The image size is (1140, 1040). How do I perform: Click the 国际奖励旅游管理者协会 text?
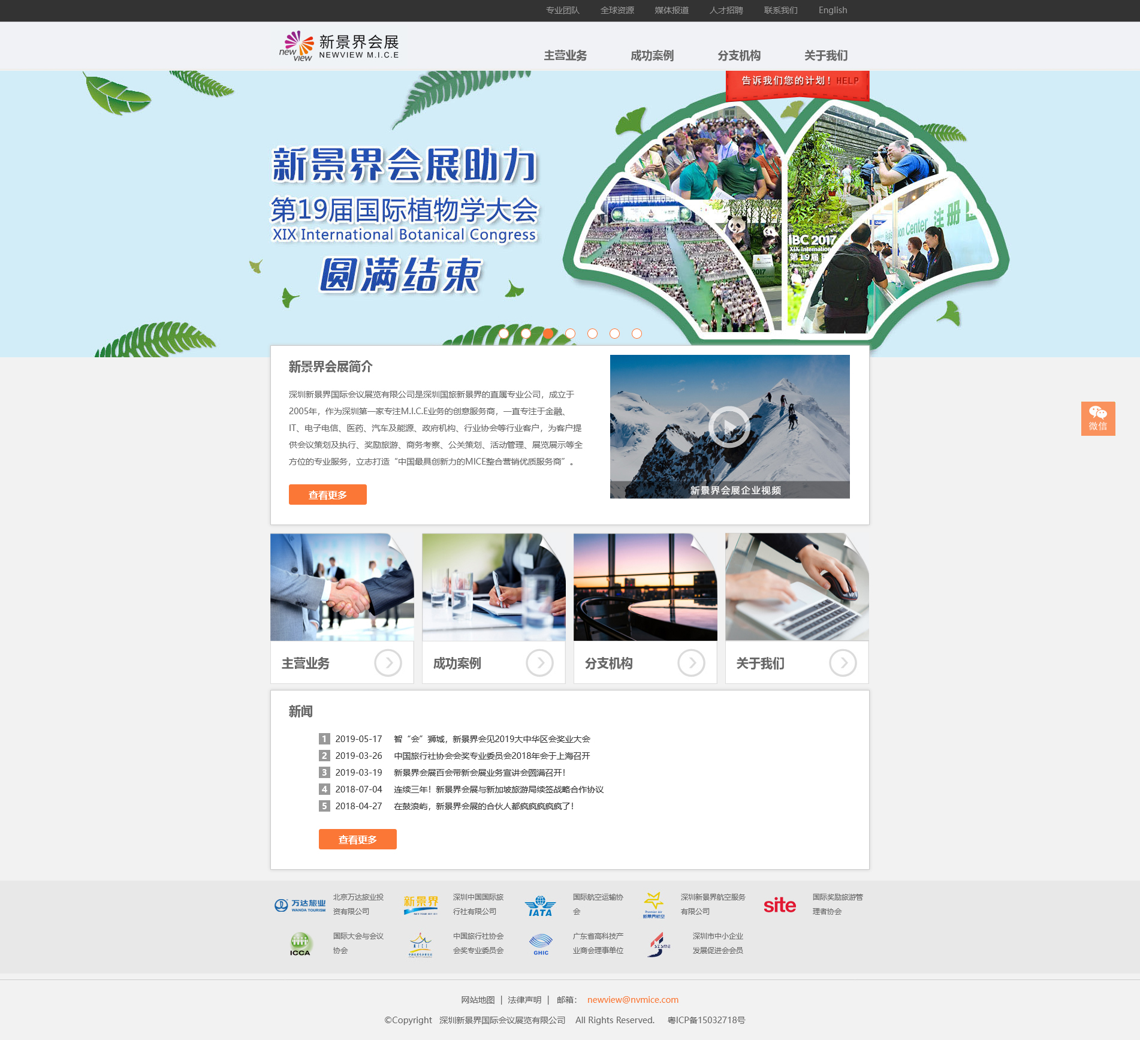pyautogui.click(x=838, y=904)
